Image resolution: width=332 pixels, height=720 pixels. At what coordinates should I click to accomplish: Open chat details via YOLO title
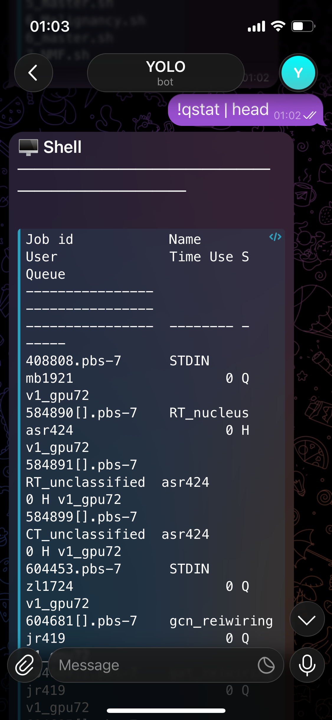(x=166, y=67)
